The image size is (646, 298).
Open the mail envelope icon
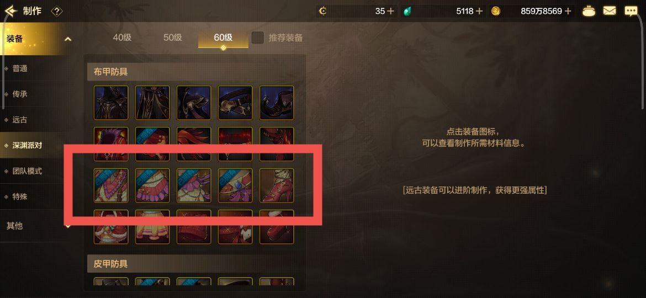point(610,11)
